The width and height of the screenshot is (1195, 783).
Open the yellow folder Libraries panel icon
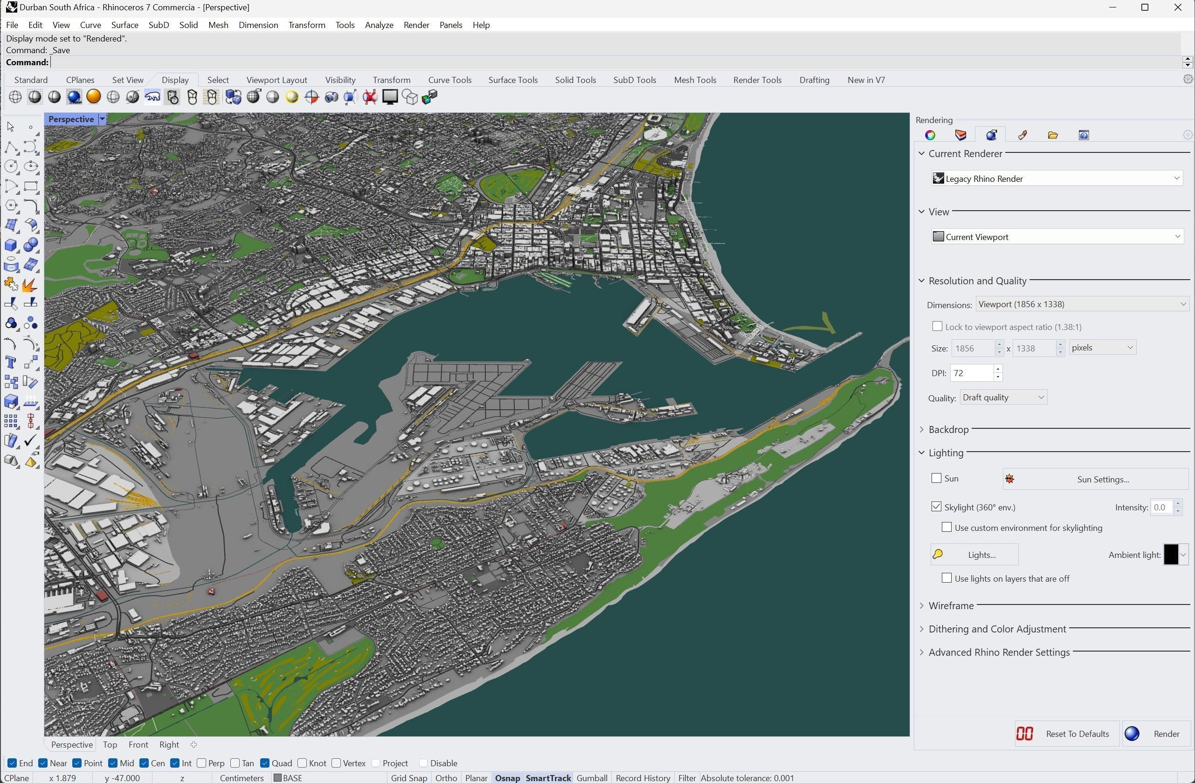(1053, 135)
